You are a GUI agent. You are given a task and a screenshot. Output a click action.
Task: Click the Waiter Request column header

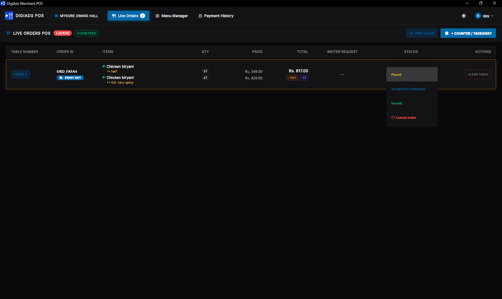(342, 52)
